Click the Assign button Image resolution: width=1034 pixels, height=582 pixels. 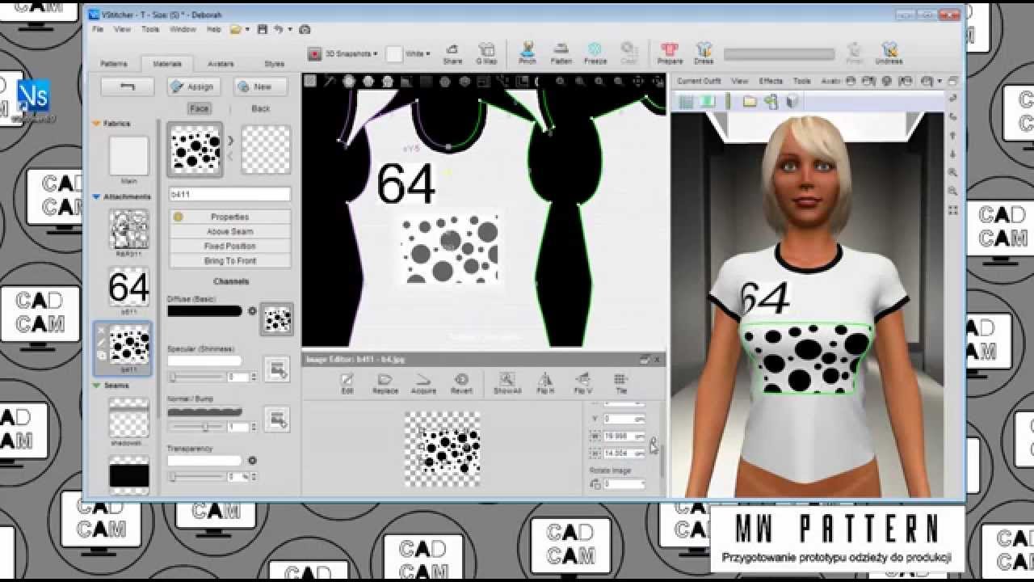point(193,86)
